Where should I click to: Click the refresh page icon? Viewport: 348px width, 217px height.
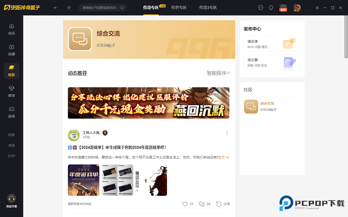point(69,8)
